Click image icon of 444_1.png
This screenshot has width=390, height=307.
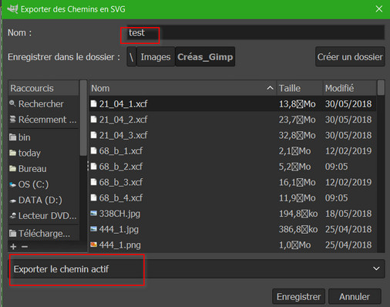click(93, 245)
